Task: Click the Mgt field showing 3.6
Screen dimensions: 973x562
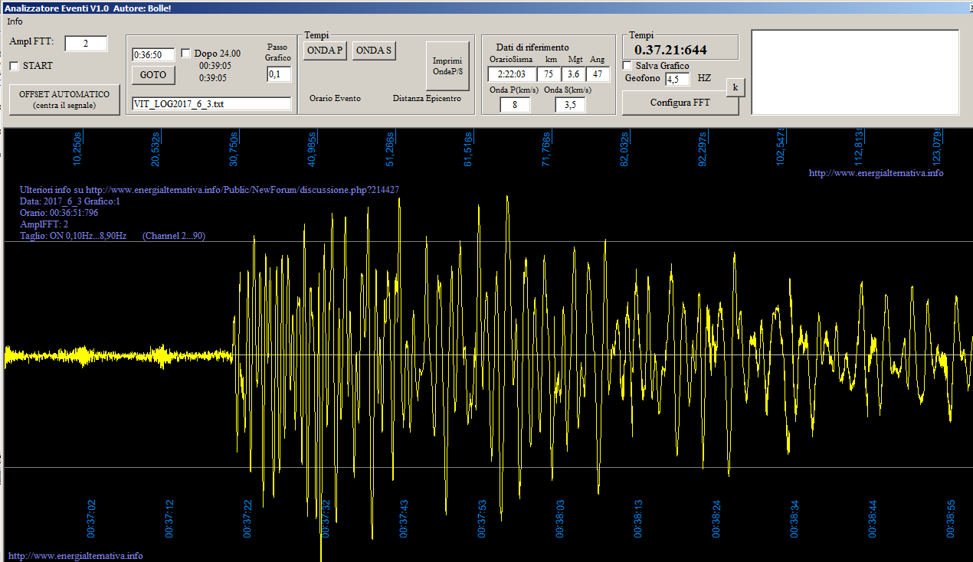Action: point(572,74)
